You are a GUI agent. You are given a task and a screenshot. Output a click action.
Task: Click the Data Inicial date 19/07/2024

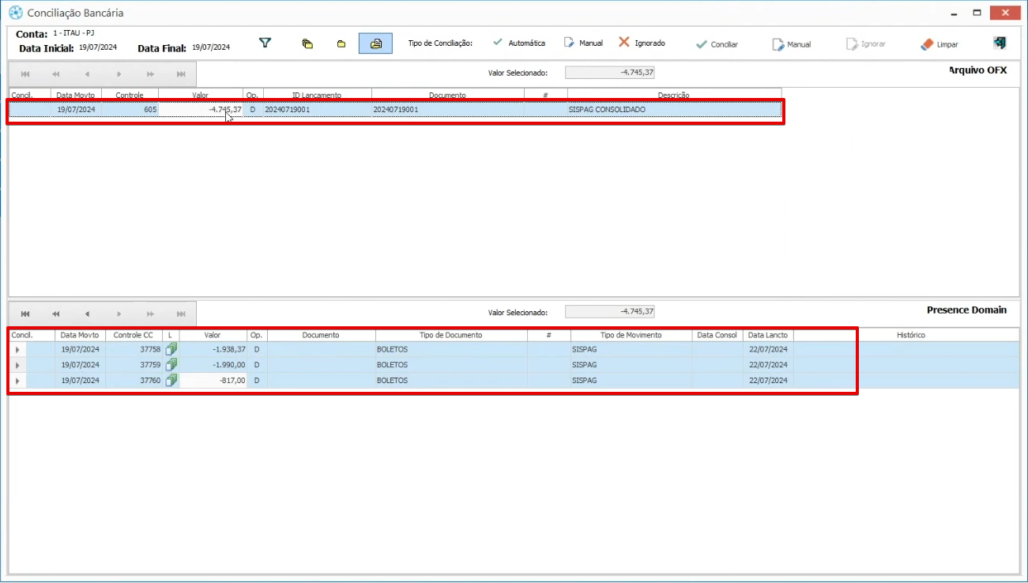(98, 47)
